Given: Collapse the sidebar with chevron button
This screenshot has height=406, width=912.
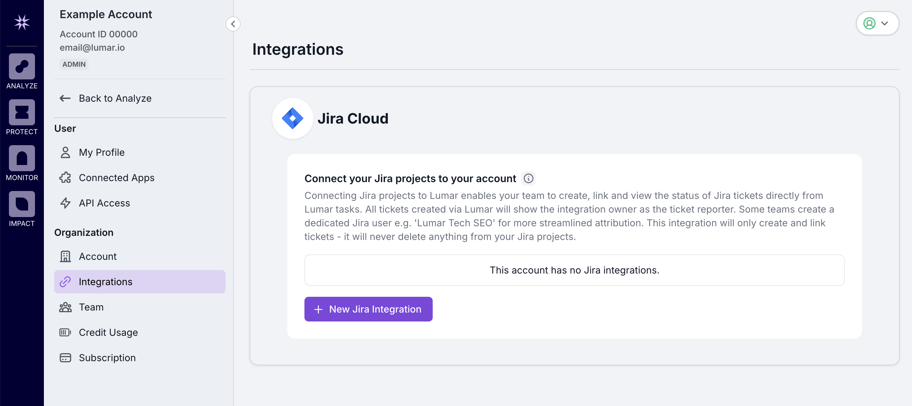Looking at the screenshot, I should 233,24.
